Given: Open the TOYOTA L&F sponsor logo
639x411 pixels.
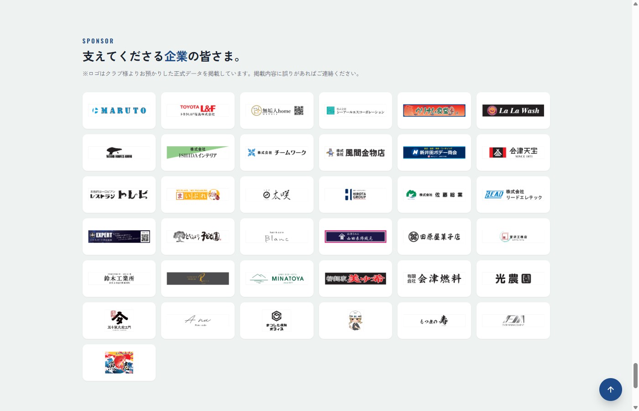Looking at the screenshot, I should 198,111.
